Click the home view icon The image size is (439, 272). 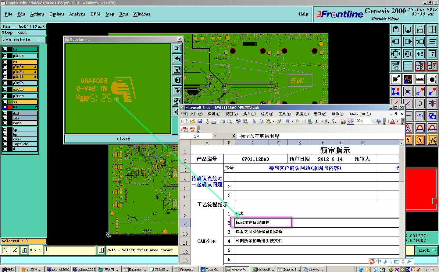(x=420, y=29)
